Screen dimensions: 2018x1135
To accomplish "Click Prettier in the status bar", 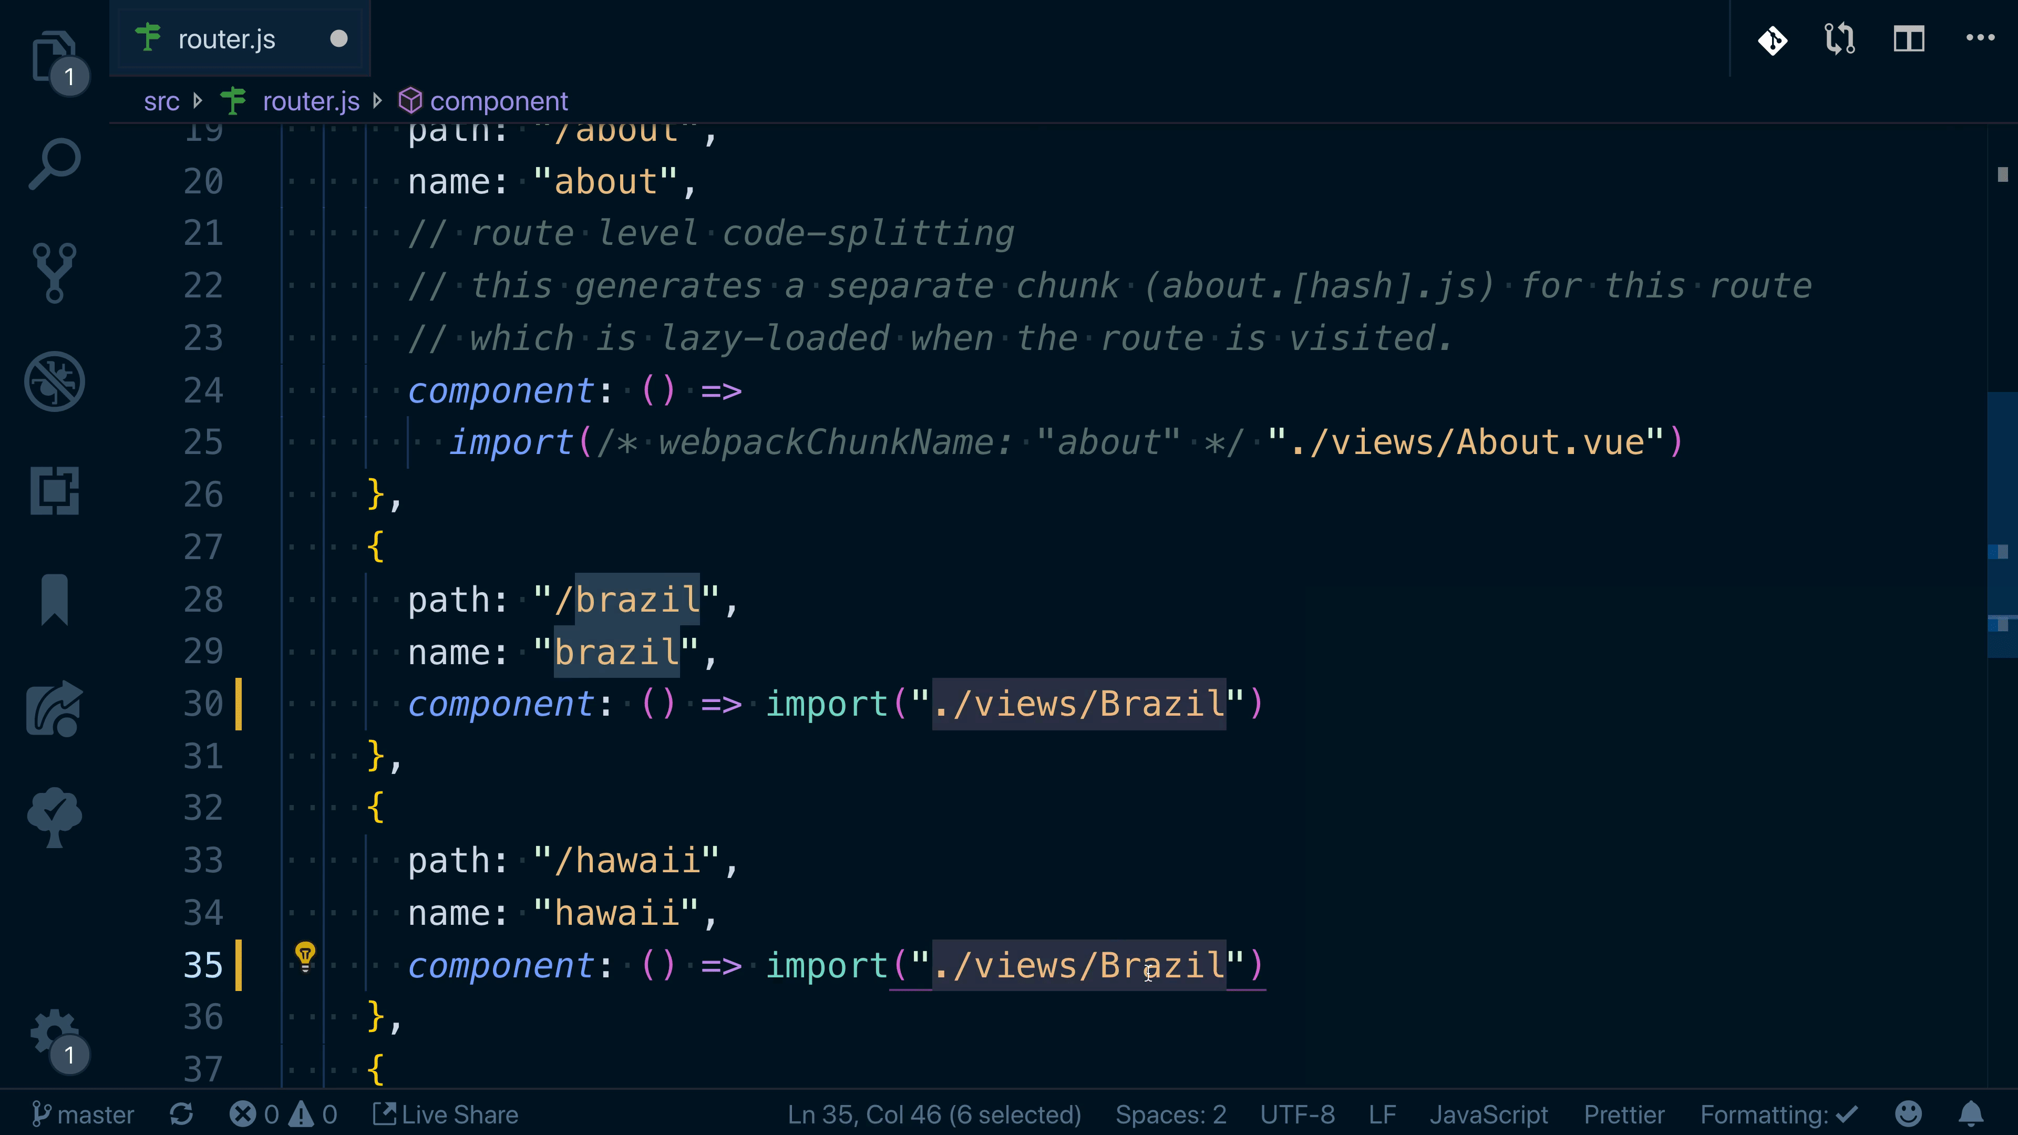I will pyautogui.click(x=1624, y=1114).
